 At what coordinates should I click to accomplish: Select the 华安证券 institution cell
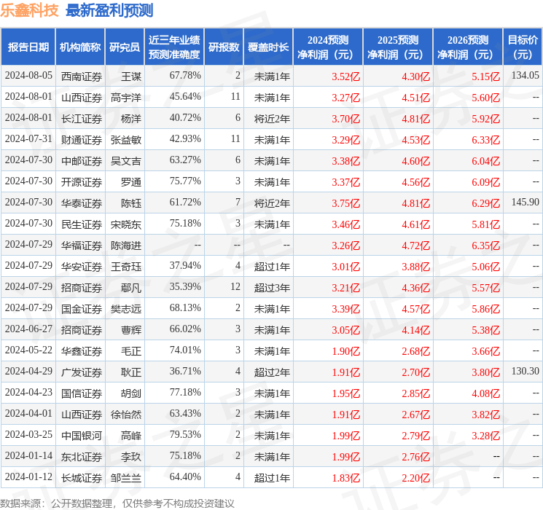click(82, 267)
